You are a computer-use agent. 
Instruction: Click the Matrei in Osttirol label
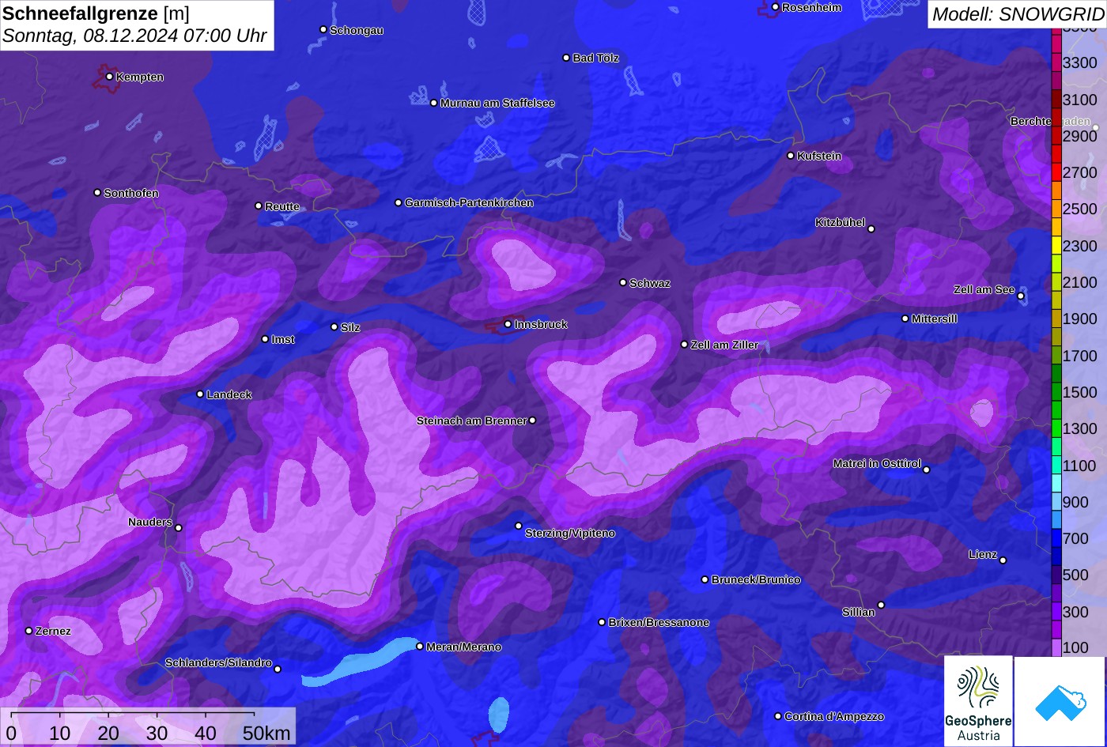point(877,464)
